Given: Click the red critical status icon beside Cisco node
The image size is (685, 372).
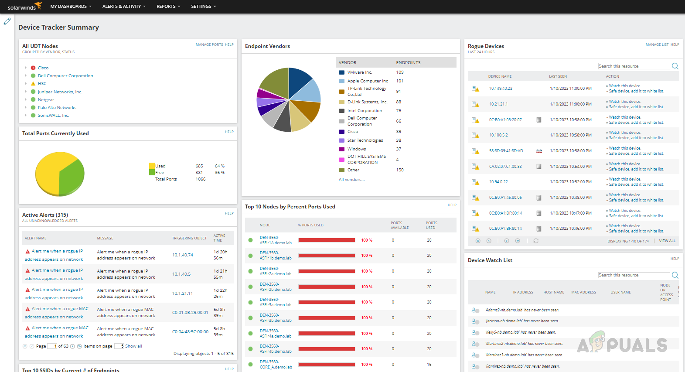Looking at the screenshot, I should pos(33,68).
